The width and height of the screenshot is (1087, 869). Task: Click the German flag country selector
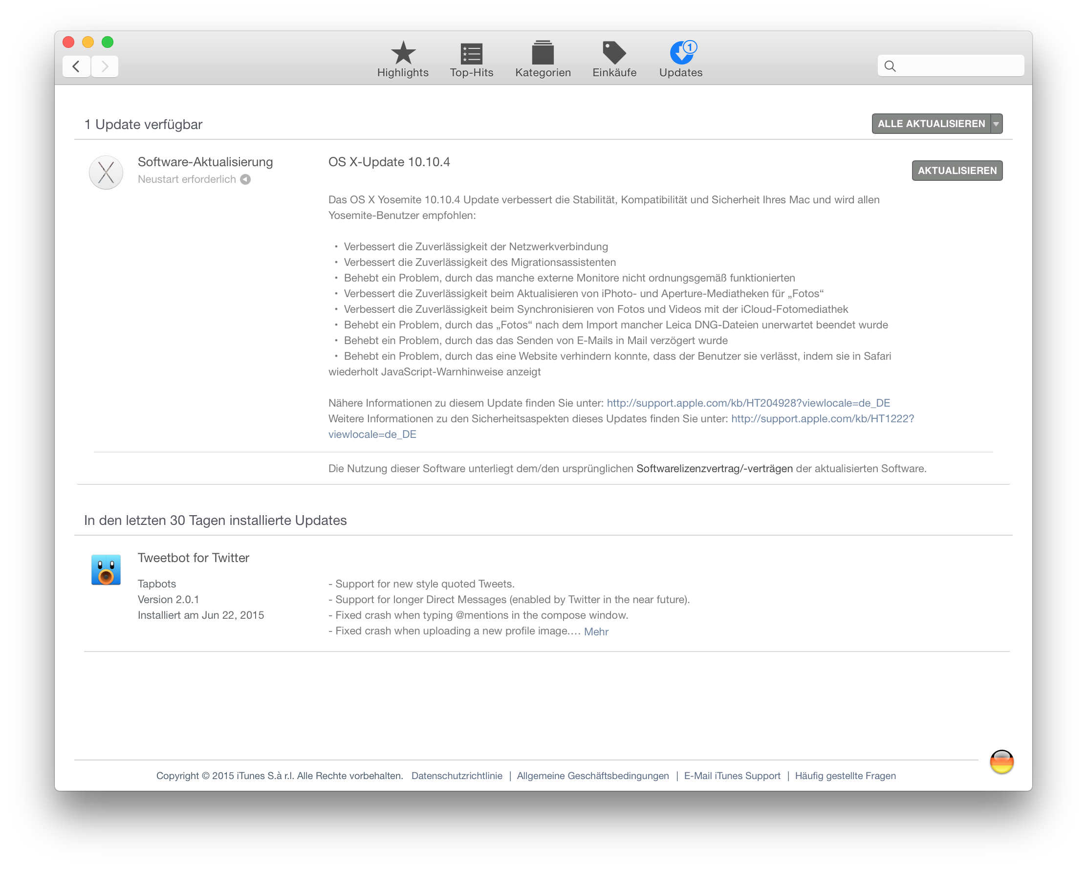click(x=1001, y=761)
